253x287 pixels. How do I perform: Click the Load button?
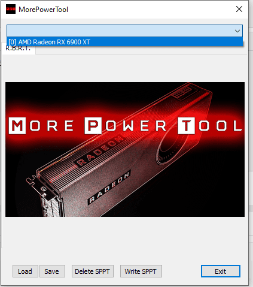tap(25, 271)
